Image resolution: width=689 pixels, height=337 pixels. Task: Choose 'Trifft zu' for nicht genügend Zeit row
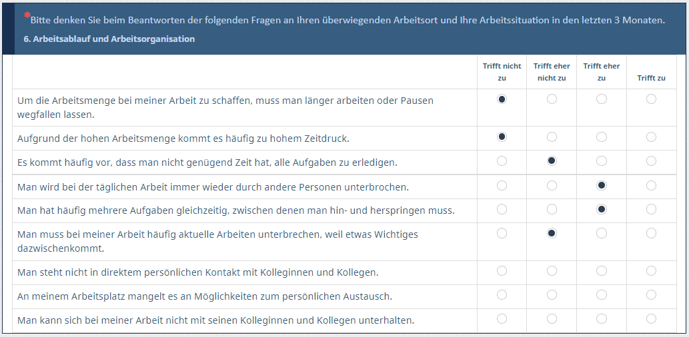coord(651,161)
